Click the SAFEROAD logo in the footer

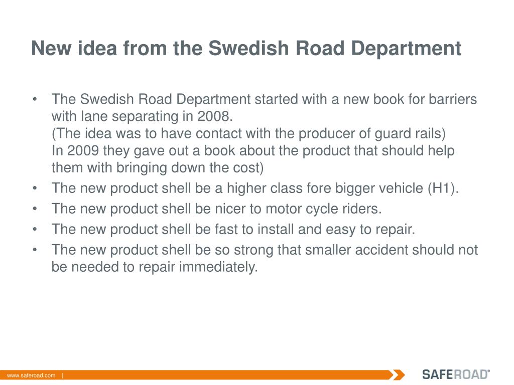(x=456, y=374)
